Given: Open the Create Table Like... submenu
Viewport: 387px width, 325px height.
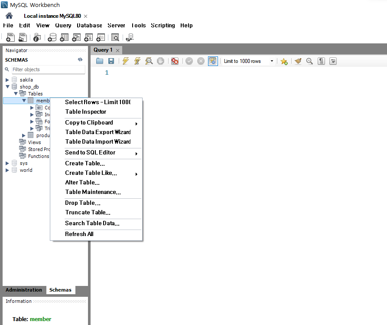Looking at the screenshot, I should 96,173.
